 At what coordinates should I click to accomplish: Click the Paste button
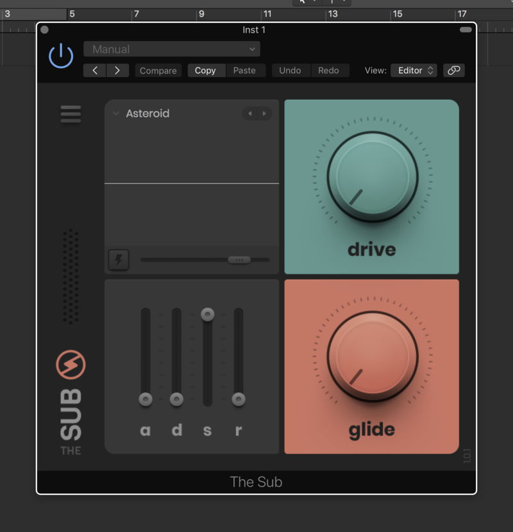pyautogui.click(x=244, y=71)
